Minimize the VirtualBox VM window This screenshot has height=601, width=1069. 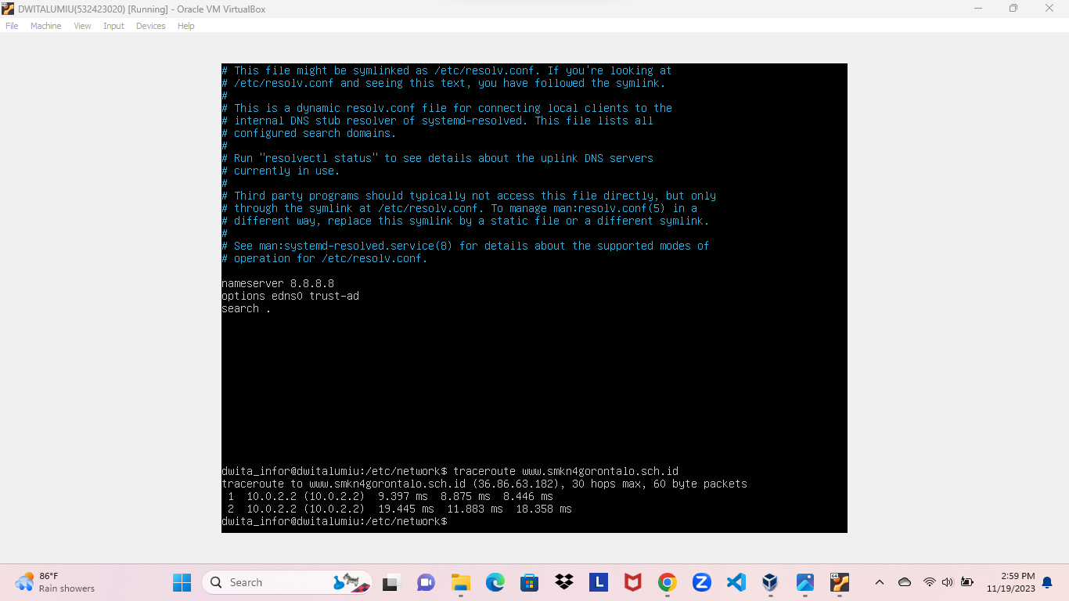pos(978,9)
